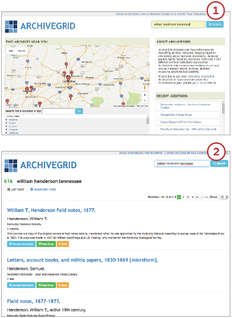Click the Google logo on the map
Image resolution: width=232 pixels, height=318 pixels.
click(12, 105)
